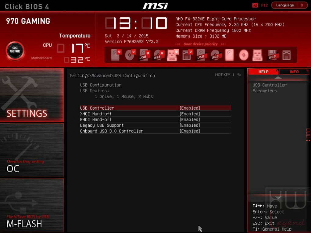Viewport: 311px width, 233px height.
Task: Open the Language selector
Action: (285, 5)
